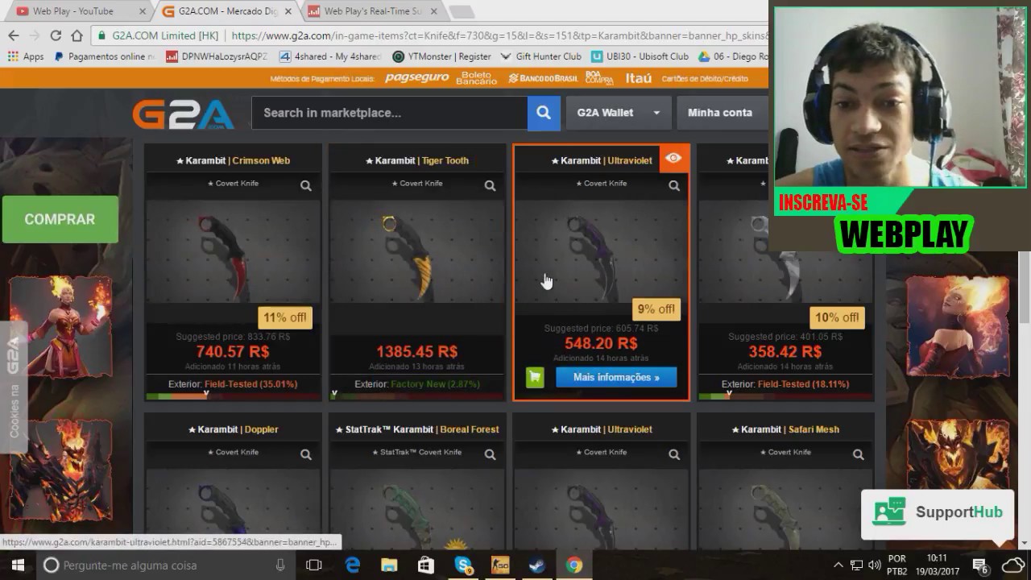
Task: Open the Gift Hunter Club bookmark
Action: [x=540, y=56]
